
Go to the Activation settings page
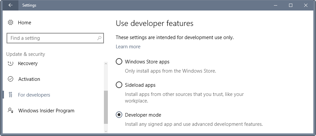pos(29,79)
